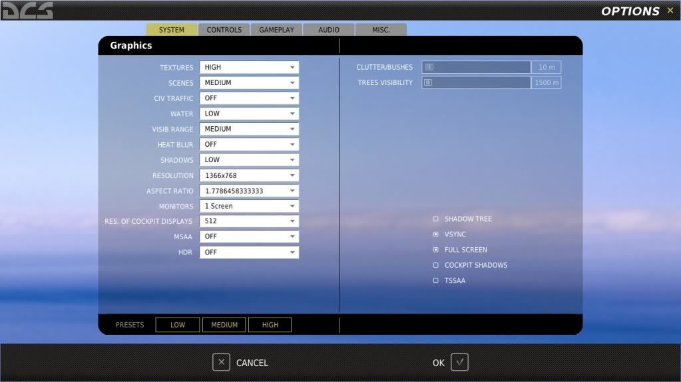This screenshot has height=382, width=681.
Task: Enable the Shadow Tree checkbox
Action: point(436,219)
